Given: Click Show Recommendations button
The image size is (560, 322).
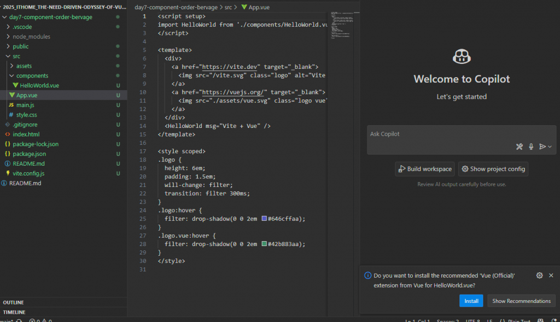Looking at the screenshot, I should pos(521,301).
